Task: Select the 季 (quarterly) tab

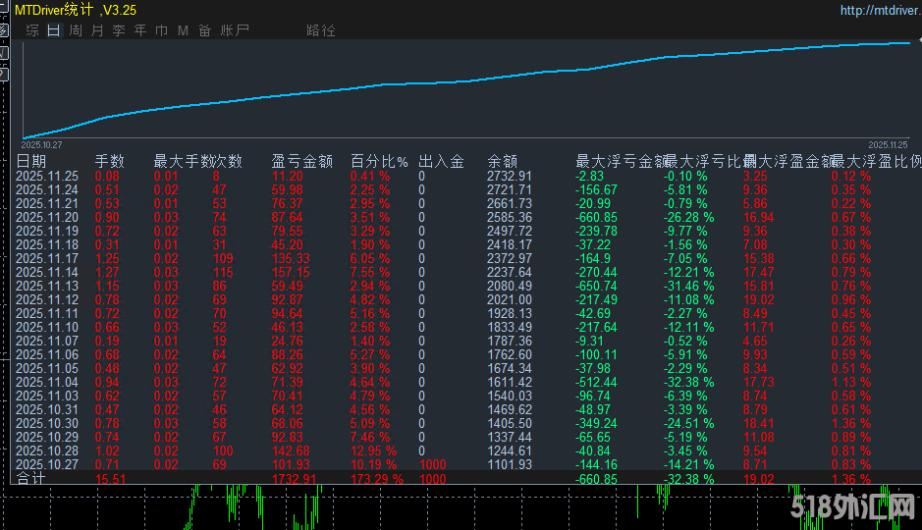Action: coord(119,30)
